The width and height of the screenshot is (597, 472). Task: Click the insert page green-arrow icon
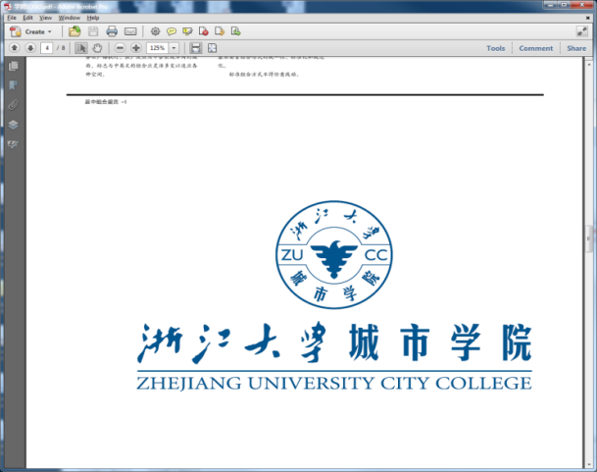(x=235, y=31)
